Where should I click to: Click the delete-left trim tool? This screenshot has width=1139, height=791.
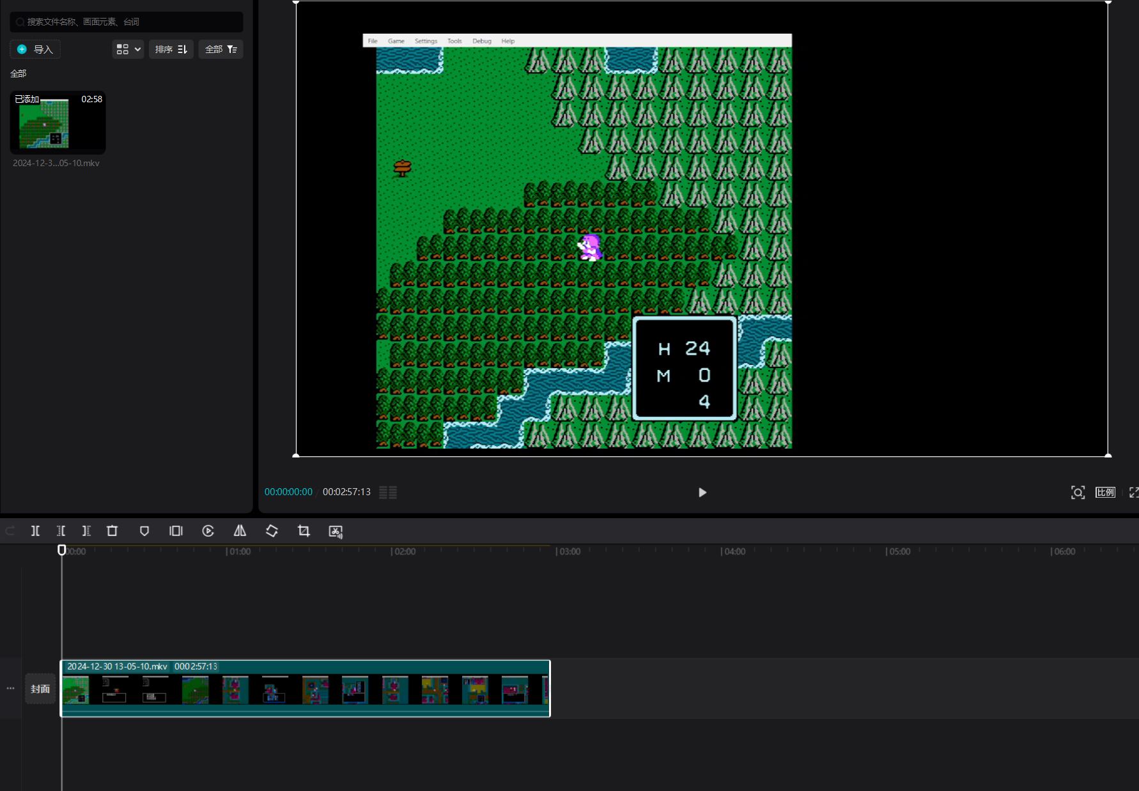[x=61, y=531]
